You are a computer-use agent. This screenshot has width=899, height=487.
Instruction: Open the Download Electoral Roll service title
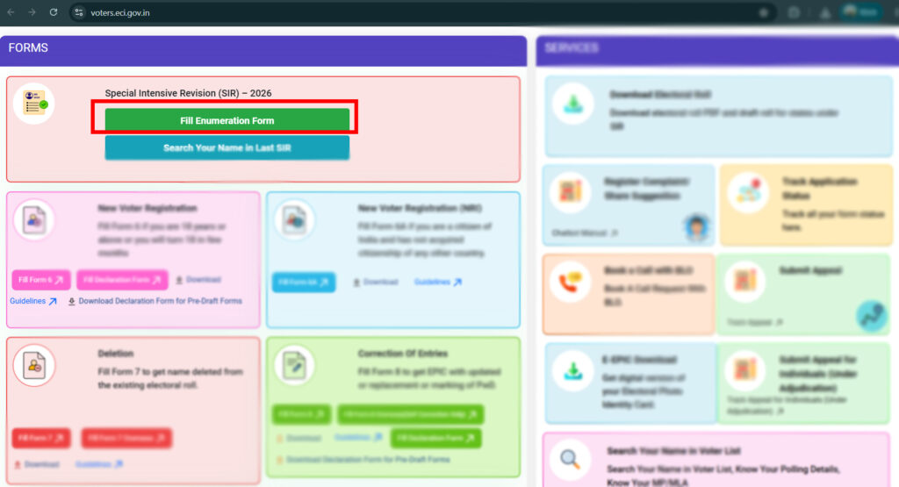pyautogui.click(x=660, y=95)
